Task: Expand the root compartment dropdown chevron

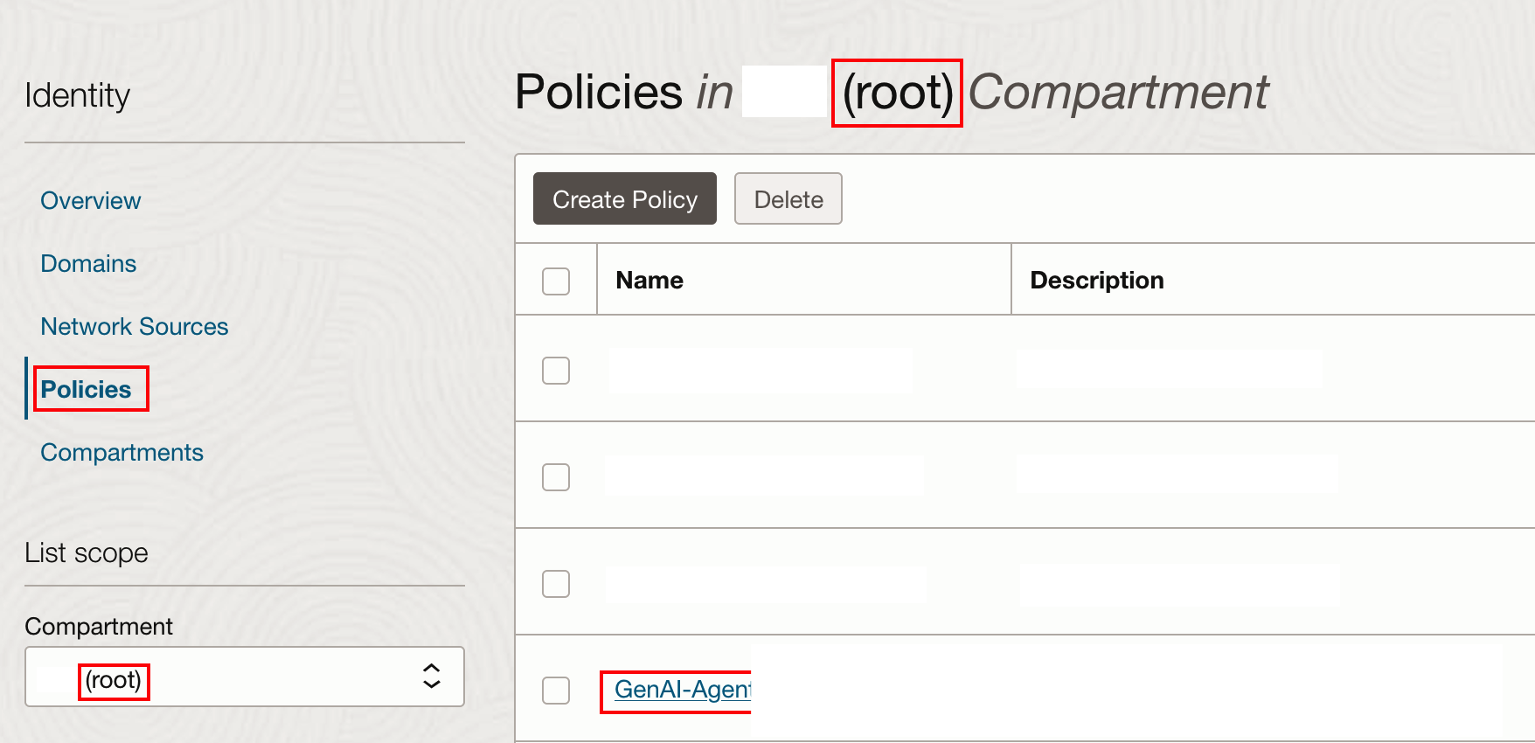Action: pos(431,677)
